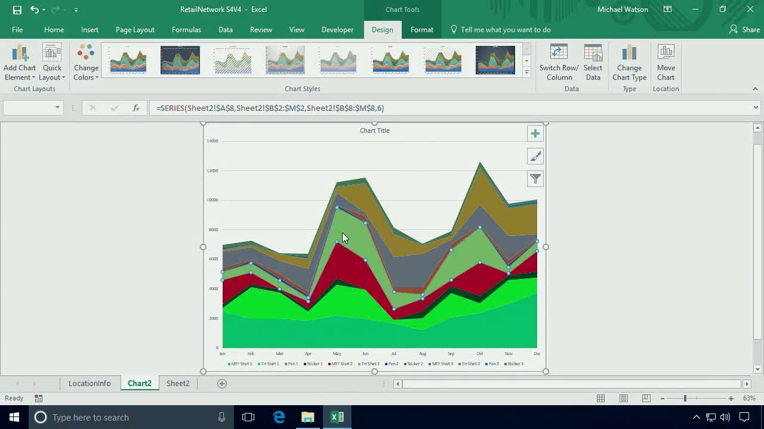Image resolution: width=764 pixels, height=429 pixels.
Task: Click the New Sheet plus button
Action: click(x=221, y=383)
